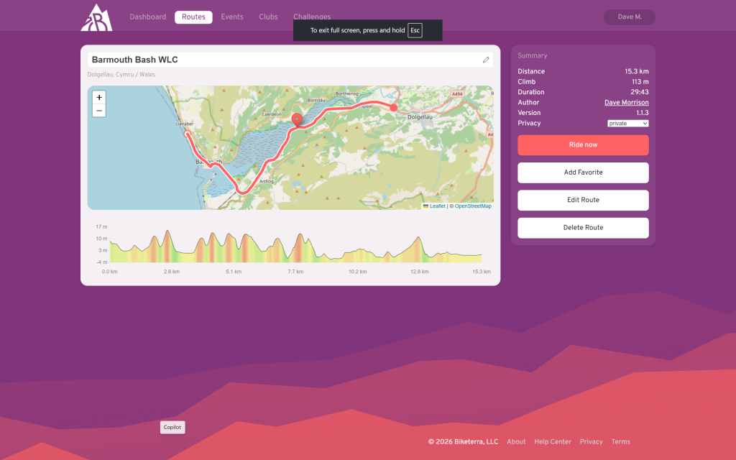Open the Dashboard tab
The width and height of the screenshot is (736, 460).
(x=147, y=17)
